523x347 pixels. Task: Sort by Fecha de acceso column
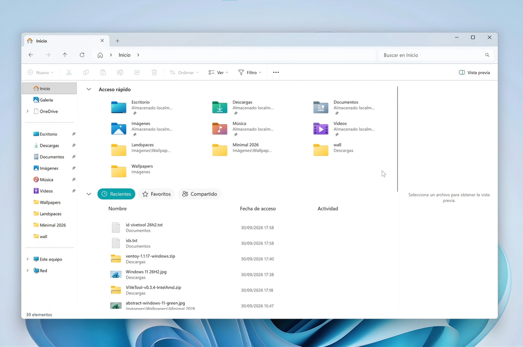(258, 209)
